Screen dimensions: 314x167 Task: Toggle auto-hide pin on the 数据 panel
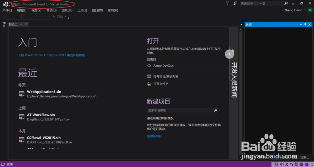[305, 25]
